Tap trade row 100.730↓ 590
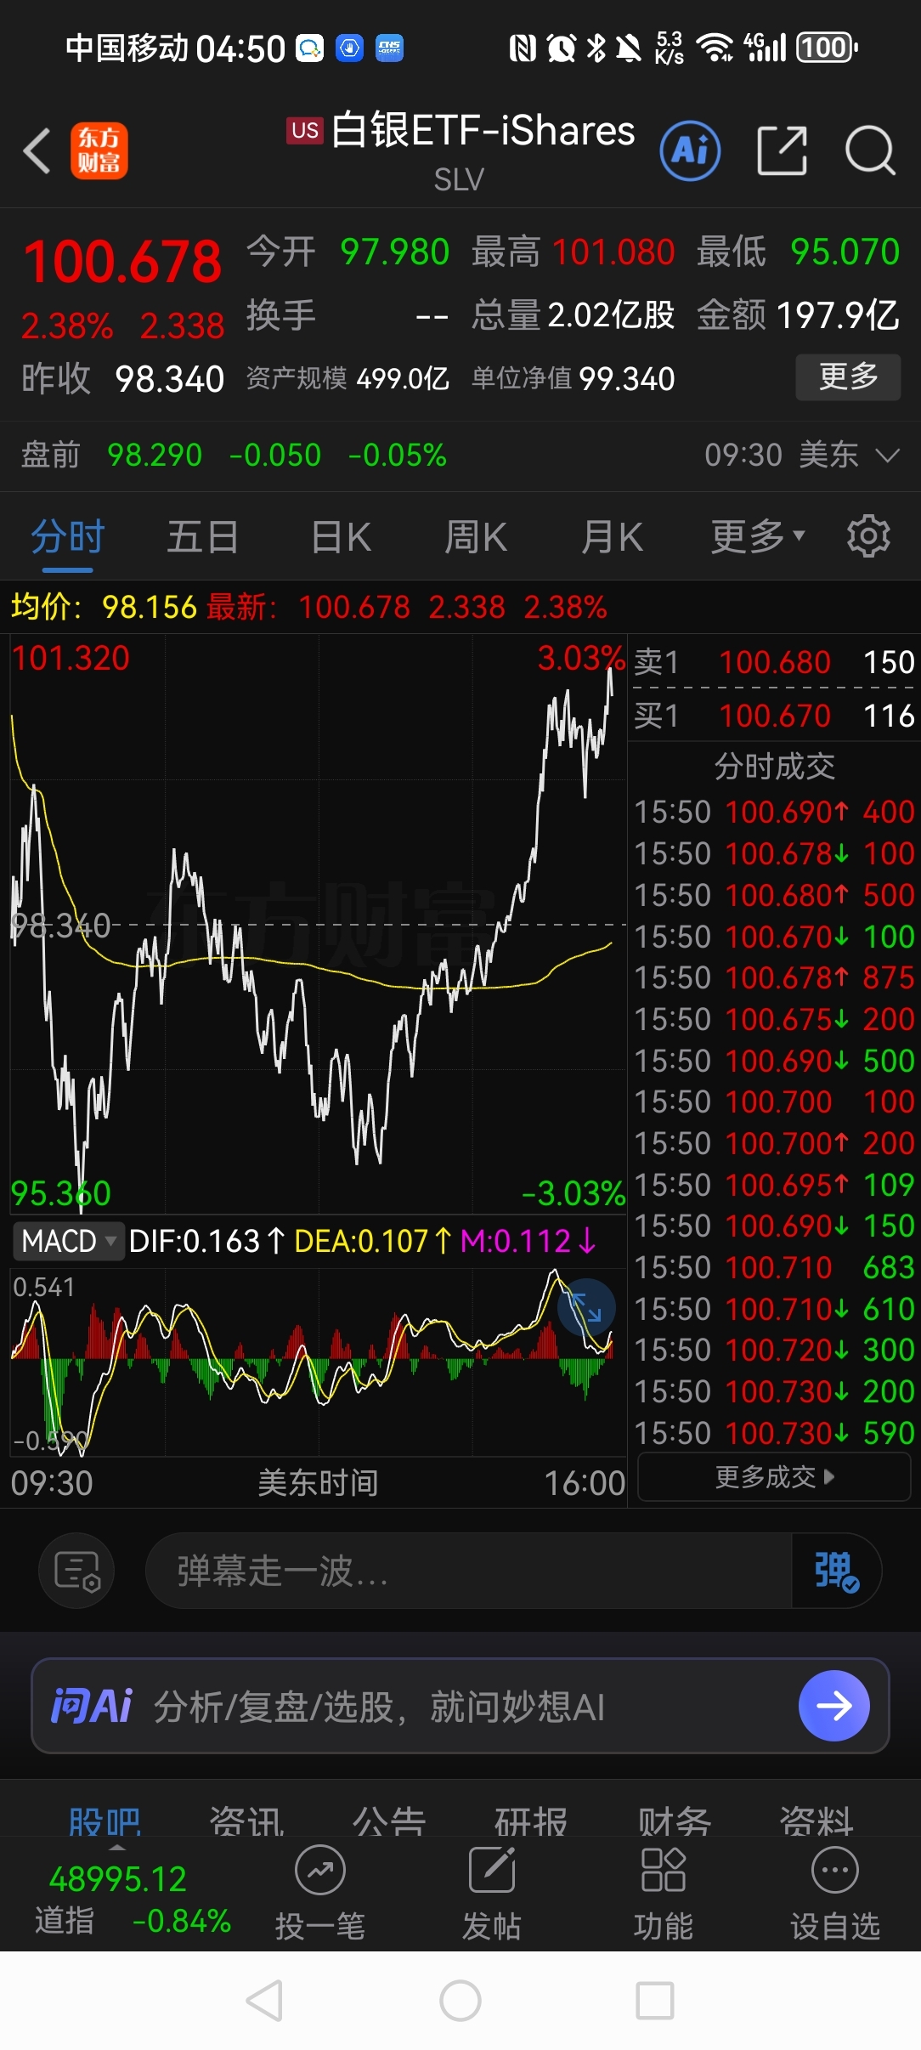This screenshot has height=2050, width=921. (774, 1433)
